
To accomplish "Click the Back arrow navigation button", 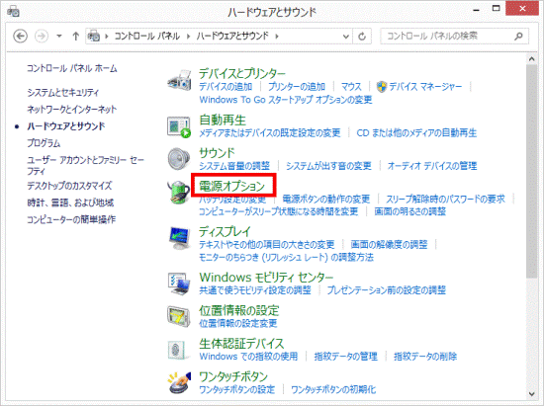I will pos(20,36).
